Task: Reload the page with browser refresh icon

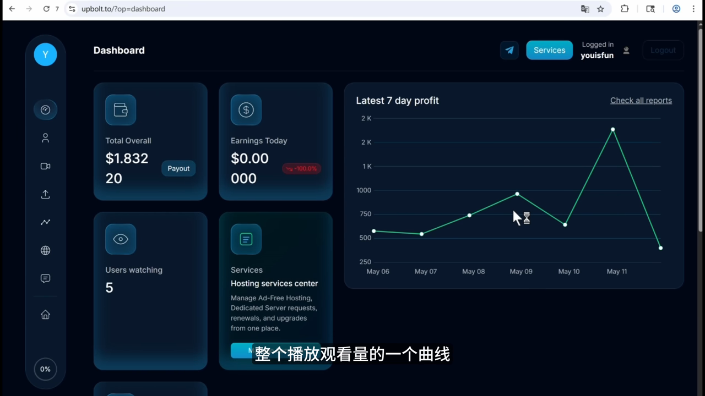Action: click(x=46, y=9)
